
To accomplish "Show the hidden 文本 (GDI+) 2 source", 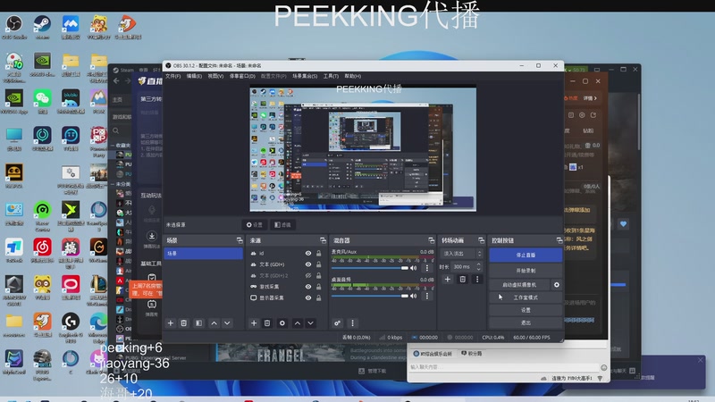I will point(308,276).
